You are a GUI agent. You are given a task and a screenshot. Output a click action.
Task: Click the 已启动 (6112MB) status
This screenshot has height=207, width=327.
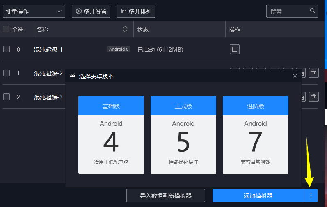tap(160, 50)
